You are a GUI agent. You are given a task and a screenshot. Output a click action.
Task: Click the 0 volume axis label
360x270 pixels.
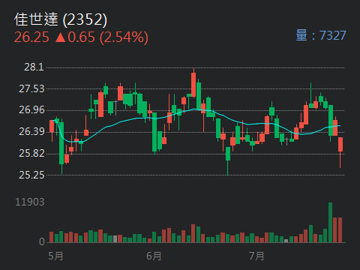coord(42,241)
